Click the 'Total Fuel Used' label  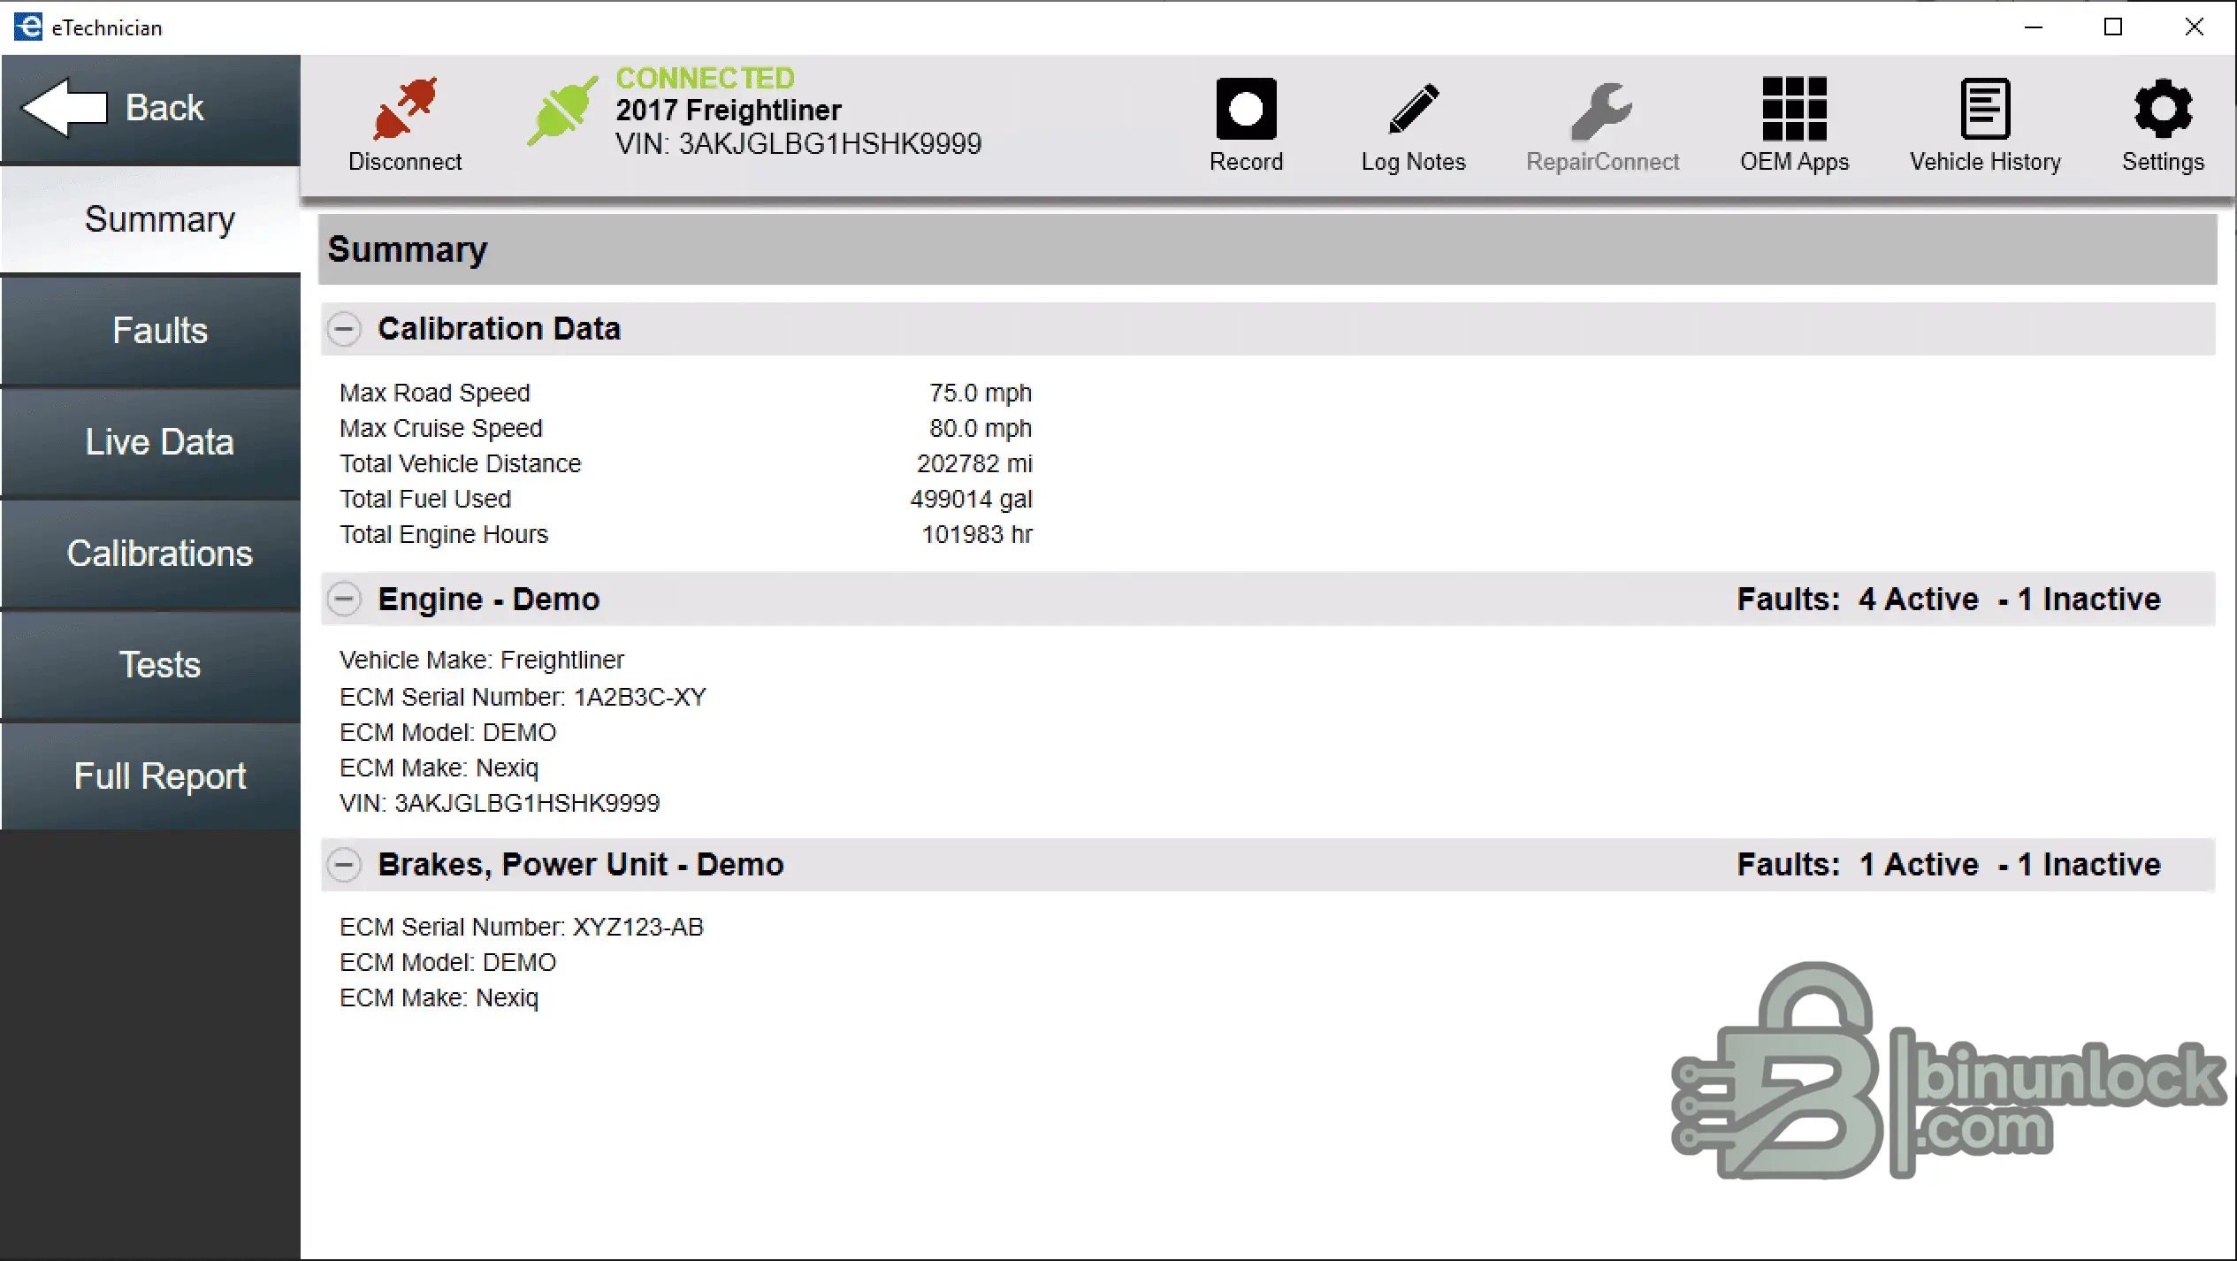425,499
